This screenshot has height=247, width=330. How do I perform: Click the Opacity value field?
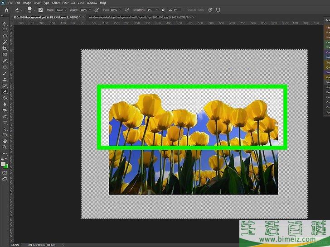click(84, 10)
